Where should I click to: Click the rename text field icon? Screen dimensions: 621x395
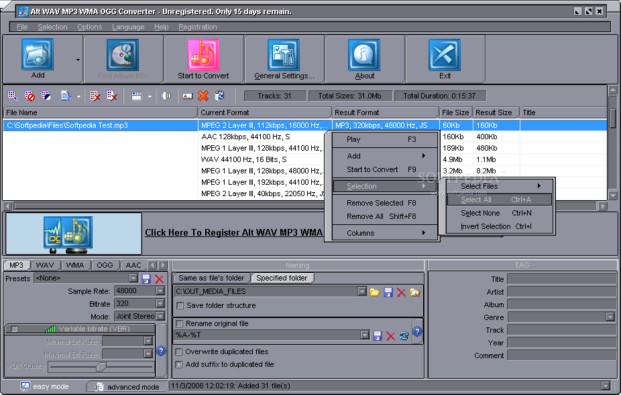point(187,96)
